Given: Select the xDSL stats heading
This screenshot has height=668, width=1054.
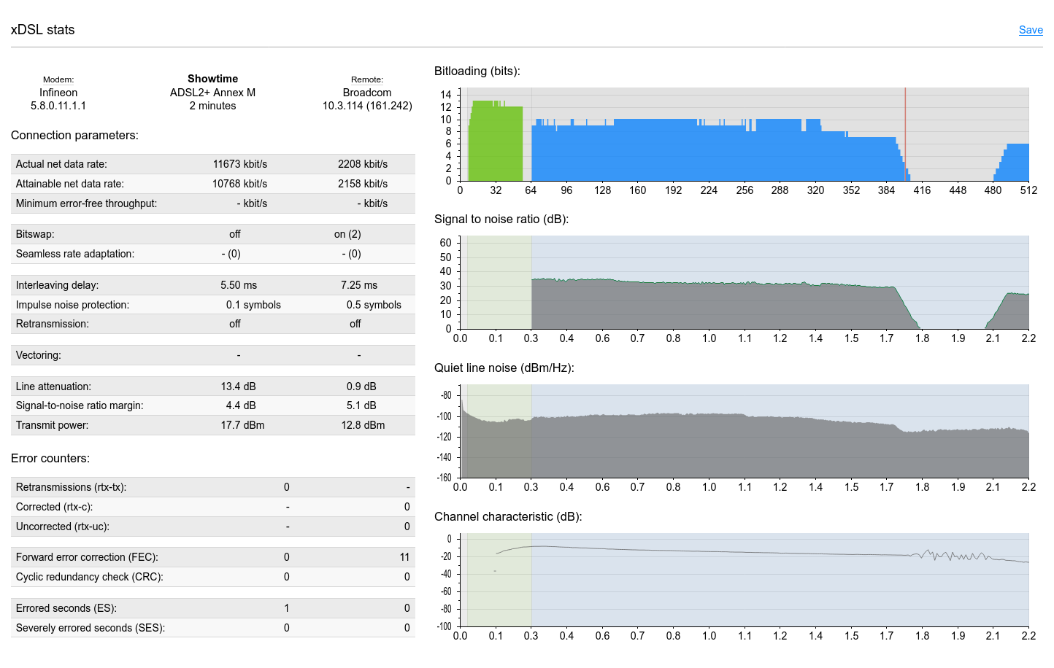Looking at the screenshot, I should pyautogui.click(x=42, y=30).
